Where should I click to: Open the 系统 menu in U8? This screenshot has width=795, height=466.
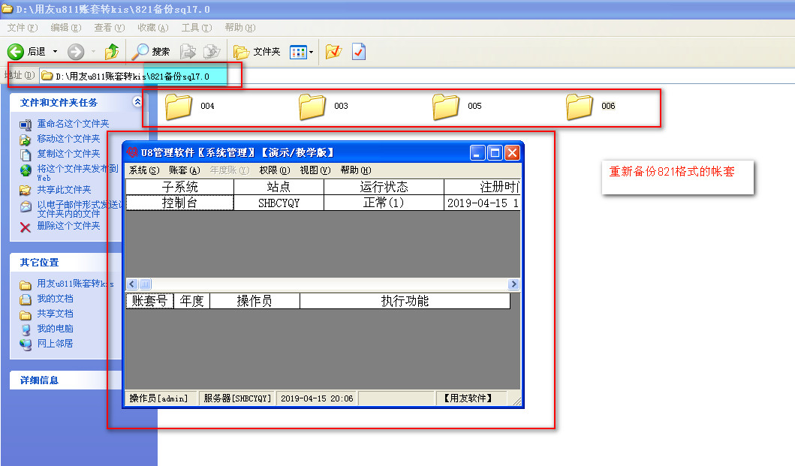coord(143,170)
